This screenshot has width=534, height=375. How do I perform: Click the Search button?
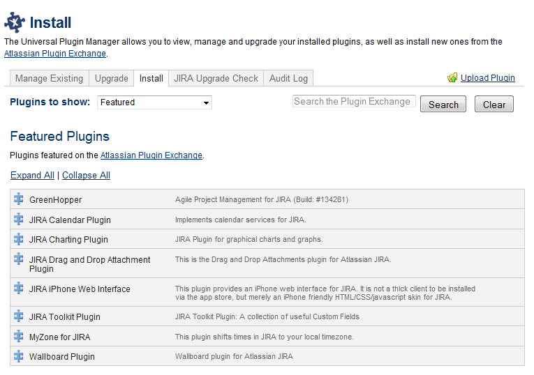443,105
